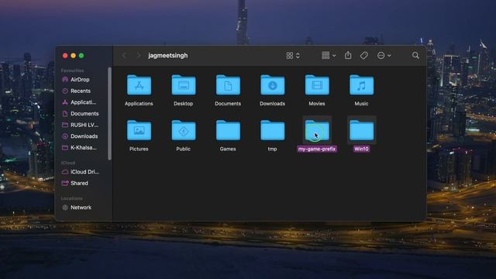The height and width of the screenshot is (279, 496).
Task: Open Downloads in the sidebar
Action: (x=84, y=136)
